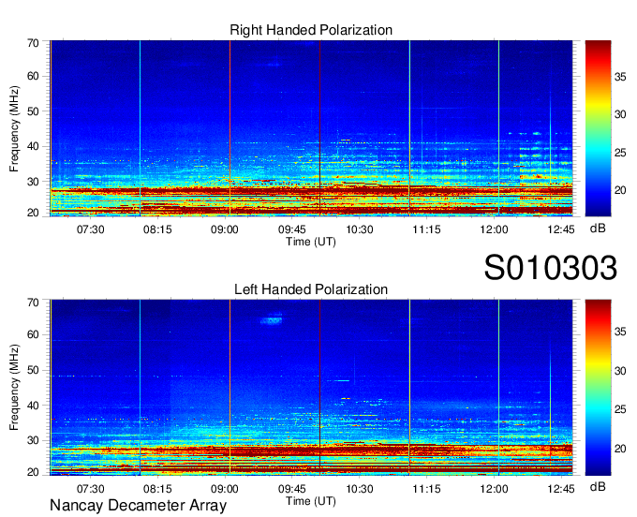This screenshot has height=517, width=637.
Task: Click "Time (UT)" label under Left Handed plot
Action: [x=311, y=501]
